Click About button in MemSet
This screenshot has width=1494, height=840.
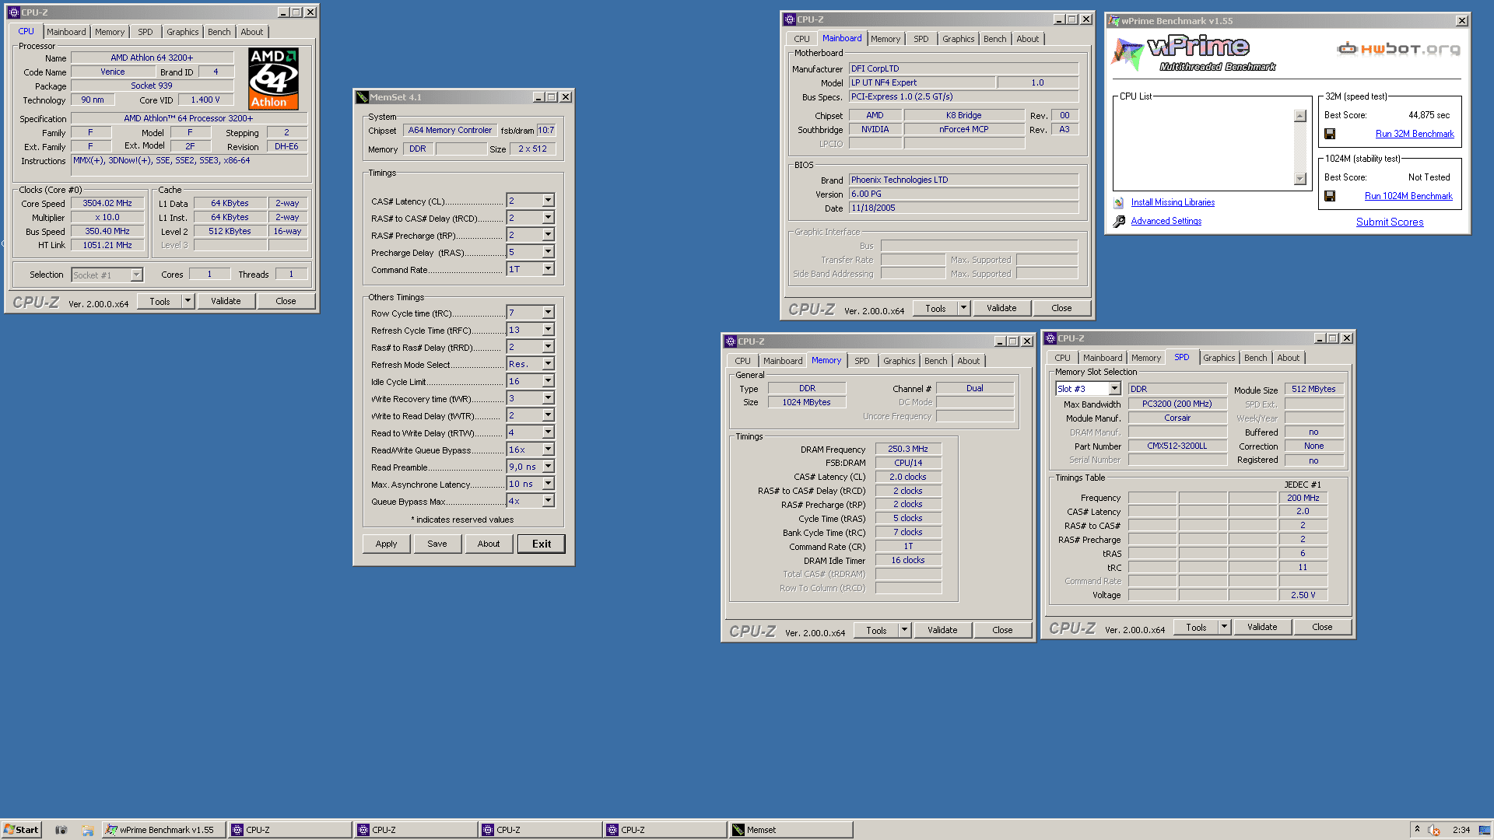[489, 544]
